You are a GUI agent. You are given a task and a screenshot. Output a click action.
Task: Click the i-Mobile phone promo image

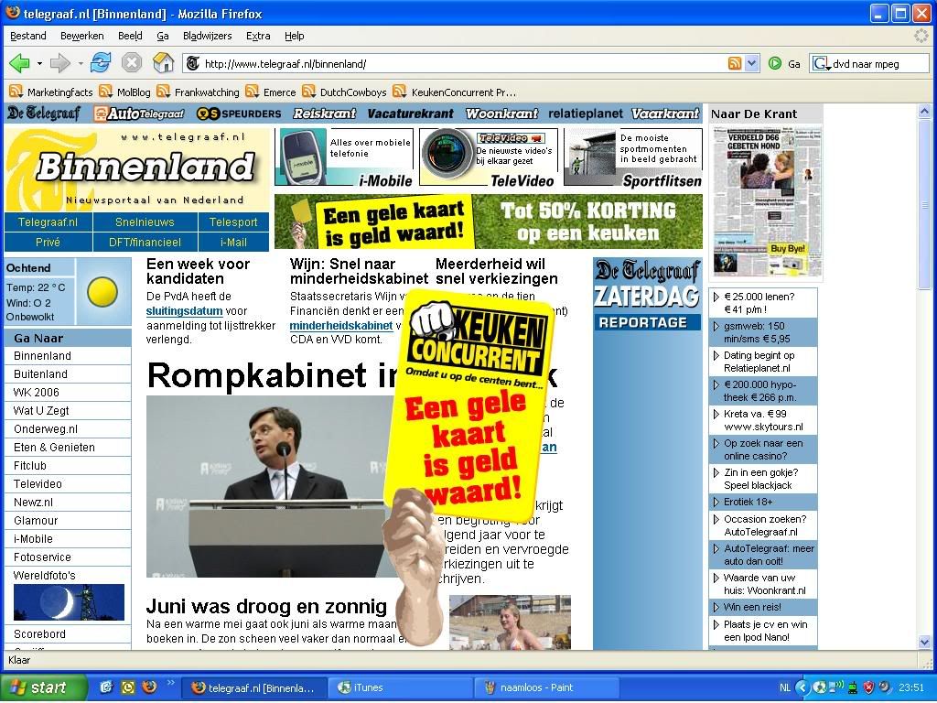303,156
